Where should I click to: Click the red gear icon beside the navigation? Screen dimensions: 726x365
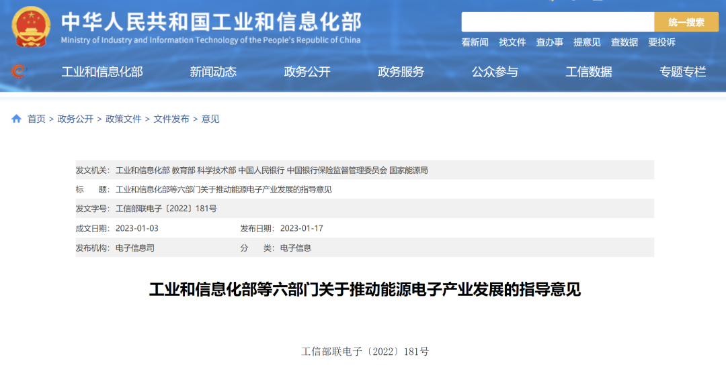point(19,71)
